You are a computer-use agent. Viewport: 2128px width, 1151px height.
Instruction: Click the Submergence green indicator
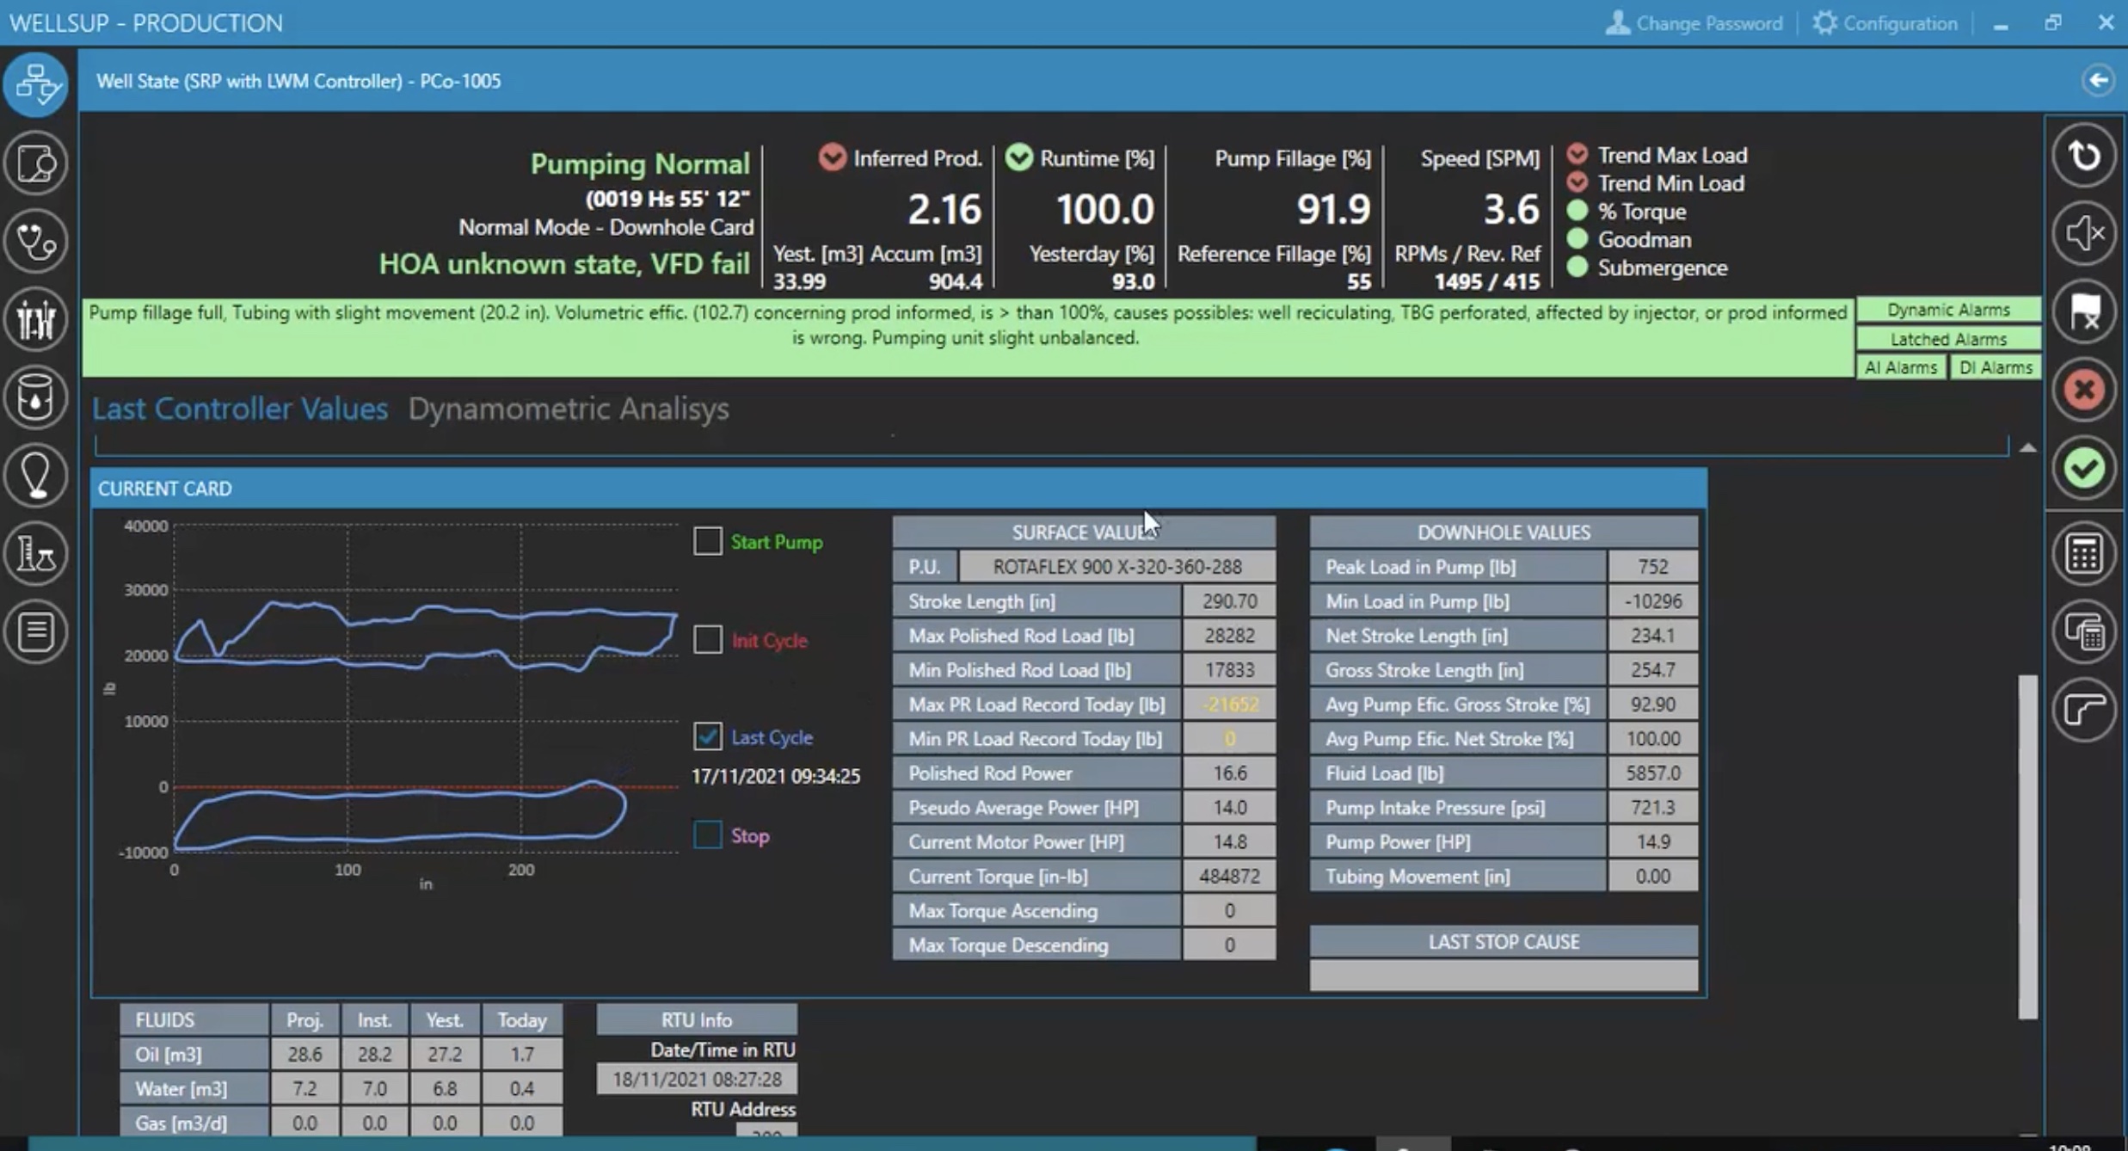pyautogui.click(x=1577, y=268)
